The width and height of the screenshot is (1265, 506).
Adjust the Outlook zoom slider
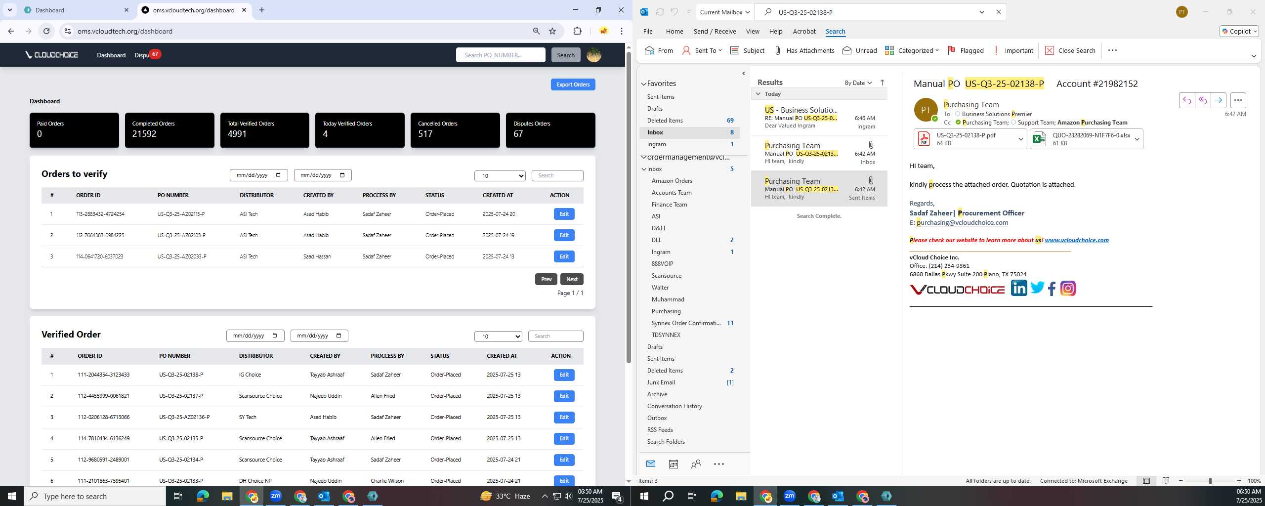tap(1210, 481)
